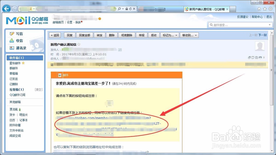Click the save email icon in the header
Screen dimensions: 276x155
point(256,57)
